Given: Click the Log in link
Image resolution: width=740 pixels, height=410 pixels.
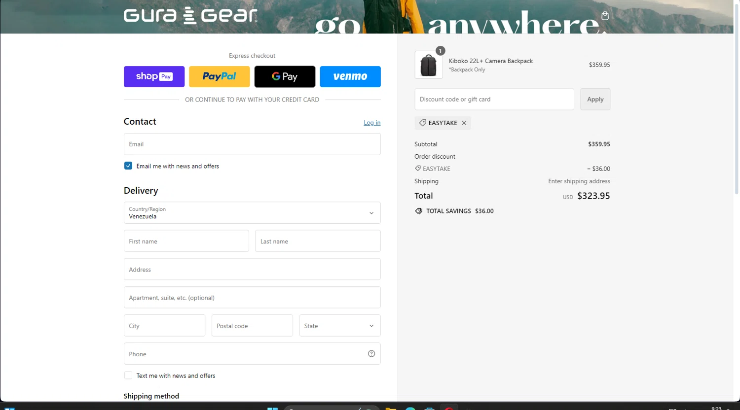Looking at the screenshot, I should point(372,123).
